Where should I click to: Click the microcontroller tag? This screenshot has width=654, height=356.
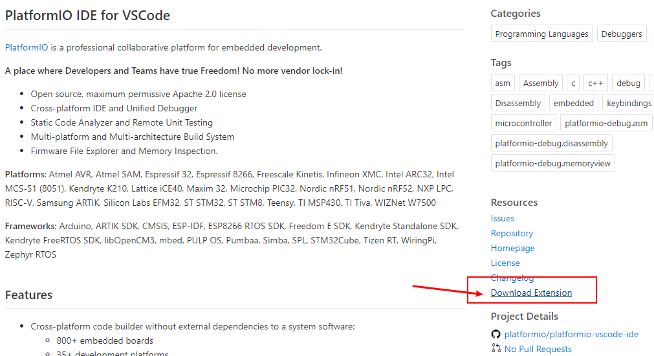pos(523,123)
